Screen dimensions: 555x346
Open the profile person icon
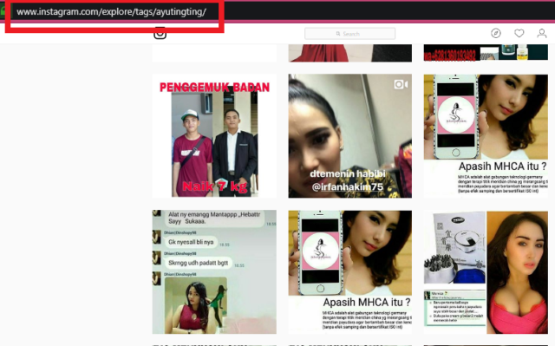541,33
